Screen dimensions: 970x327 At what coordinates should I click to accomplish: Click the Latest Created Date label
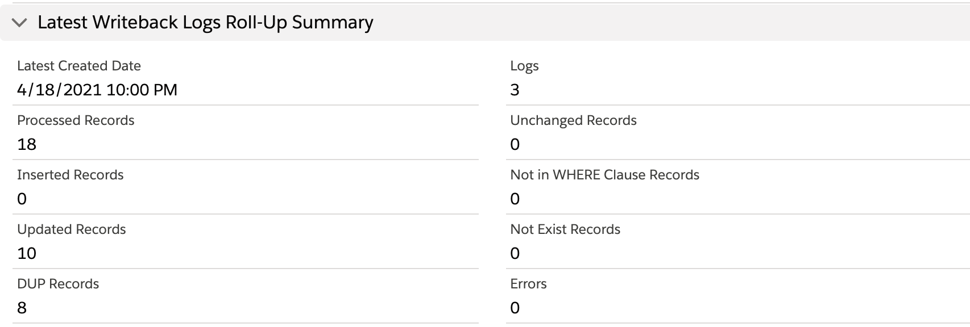tap(79, 66)
